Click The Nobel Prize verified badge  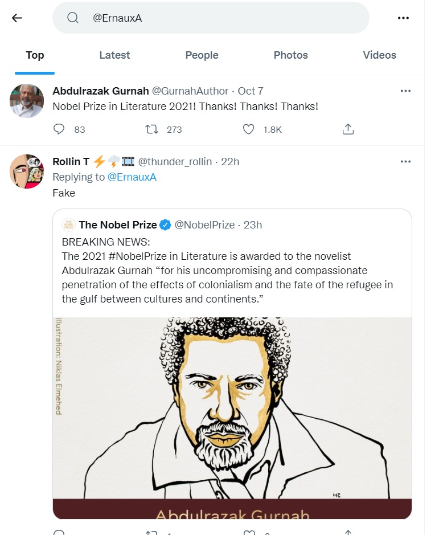click(x=165, y=225)
